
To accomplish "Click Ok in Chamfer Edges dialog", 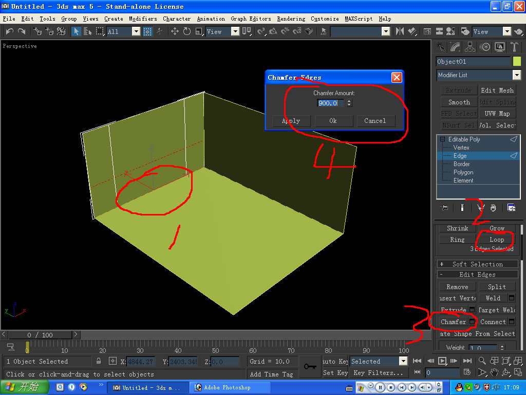I will [x=333, y=121].
